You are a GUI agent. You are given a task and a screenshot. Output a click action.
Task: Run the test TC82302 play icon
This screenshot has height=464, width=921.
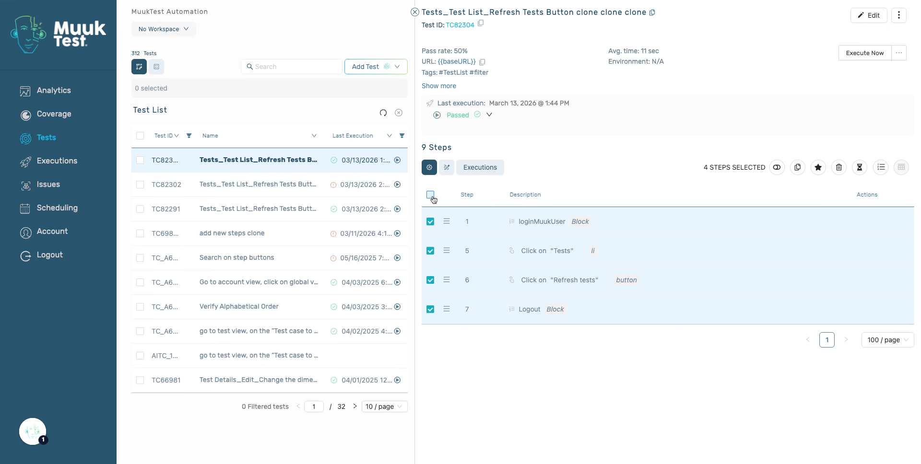coord(397,185)
